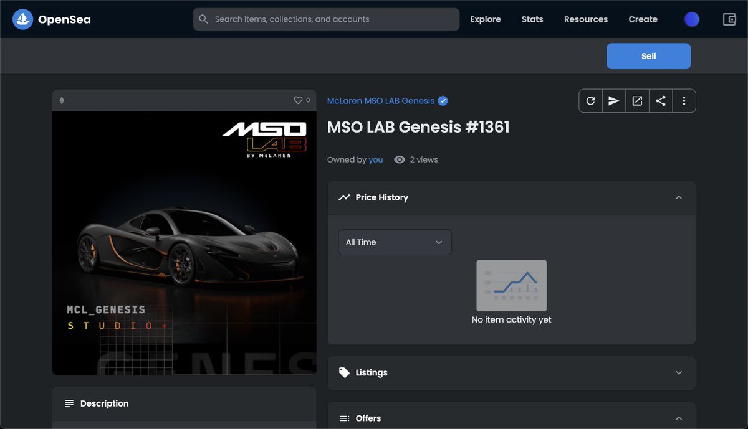Collapse the Price History section chevron
Viewport: 748px width, 429px height.
pyautogui.click(x=679, y=197)
